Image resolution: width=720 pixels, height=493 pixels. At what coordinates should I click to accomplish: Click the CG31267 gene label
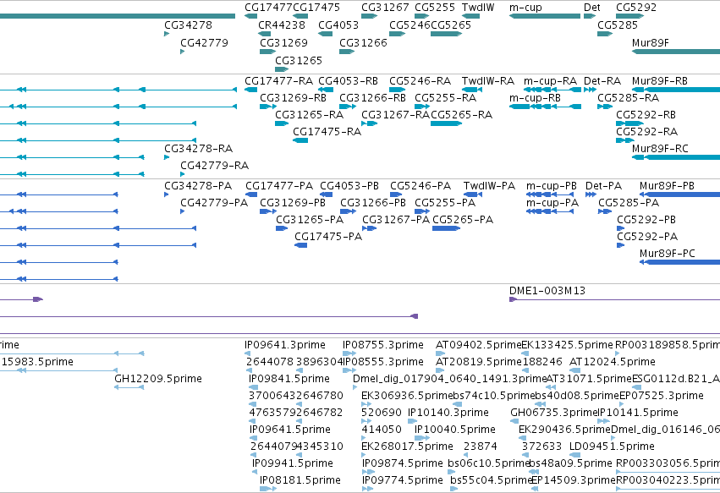point(385,8)
